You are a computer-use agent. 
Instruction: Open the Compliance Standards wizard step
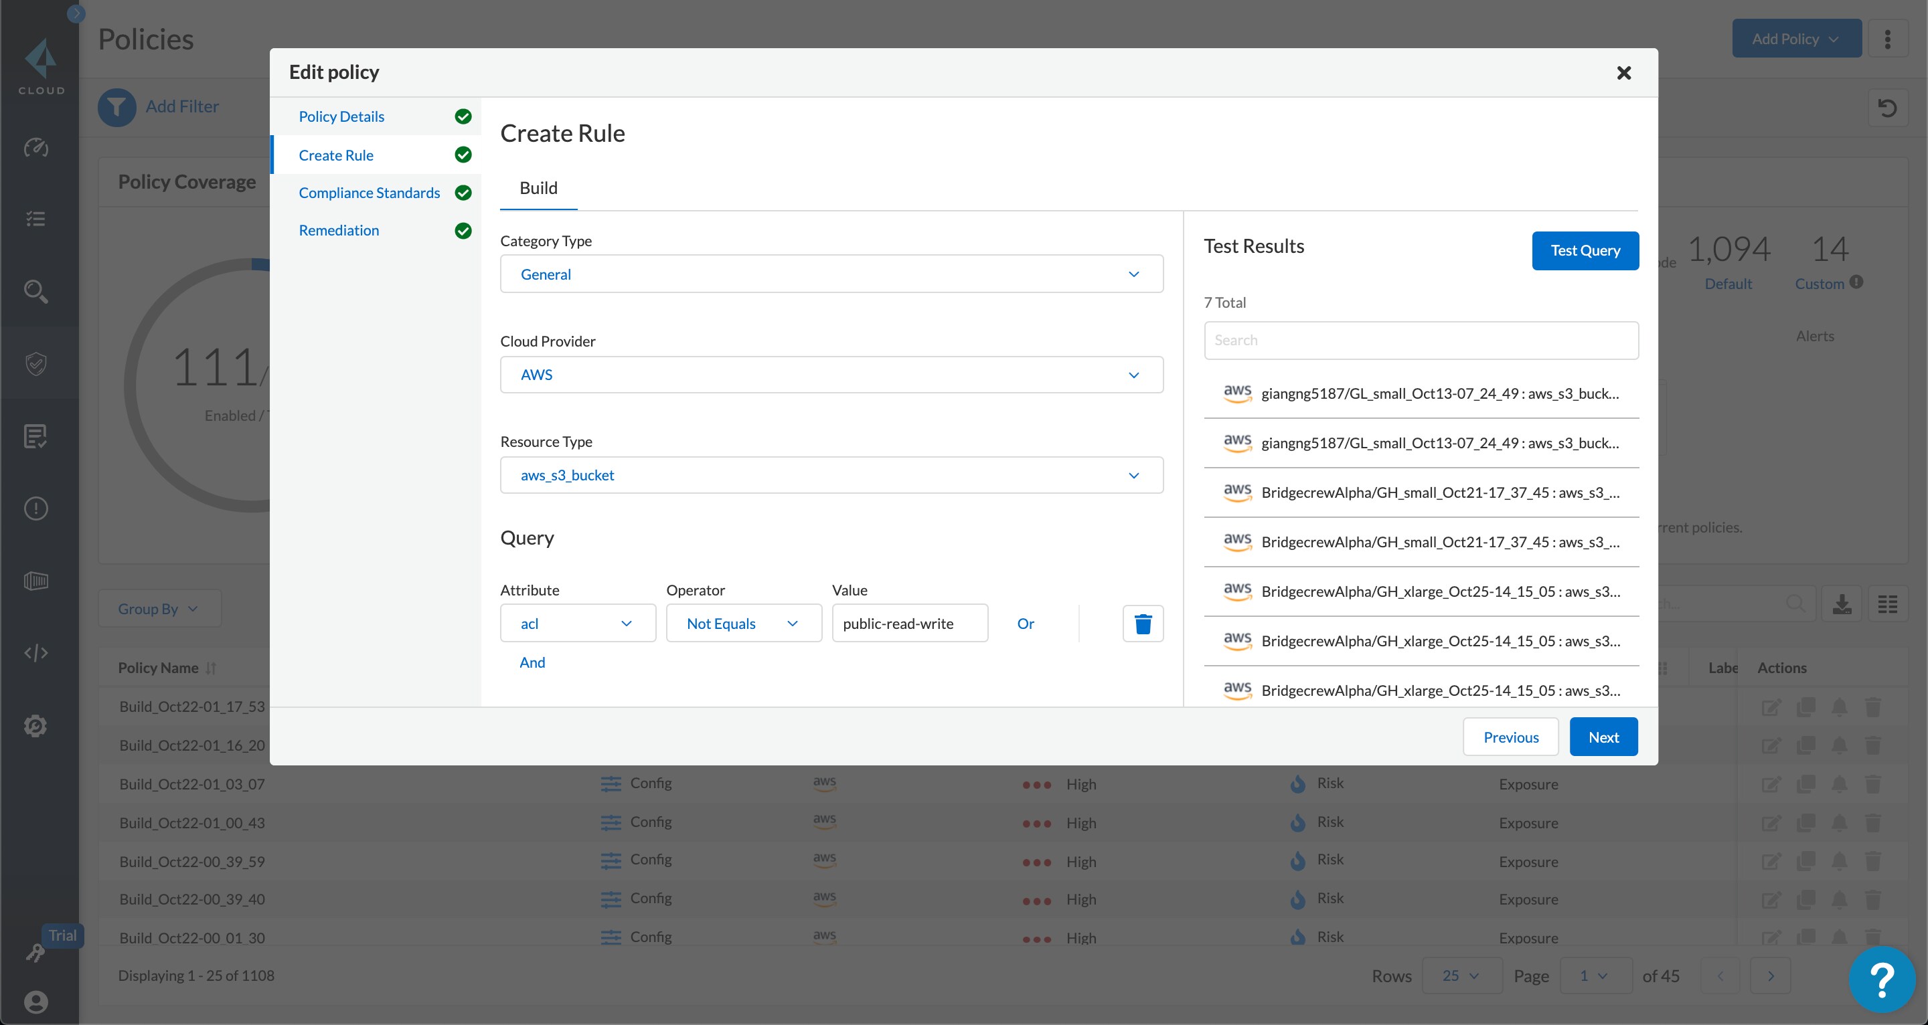pyautogui.click(x=369, y=192)
